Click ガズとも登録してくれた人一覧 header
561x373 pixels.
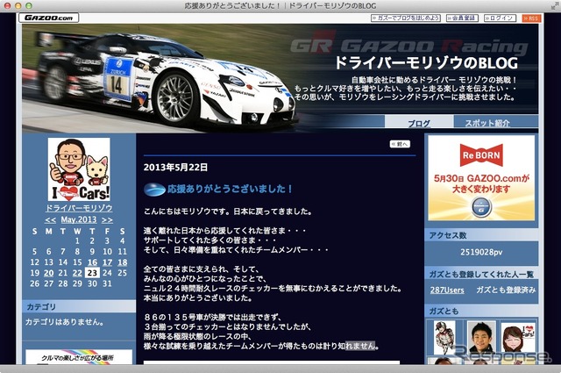point(481,275)
